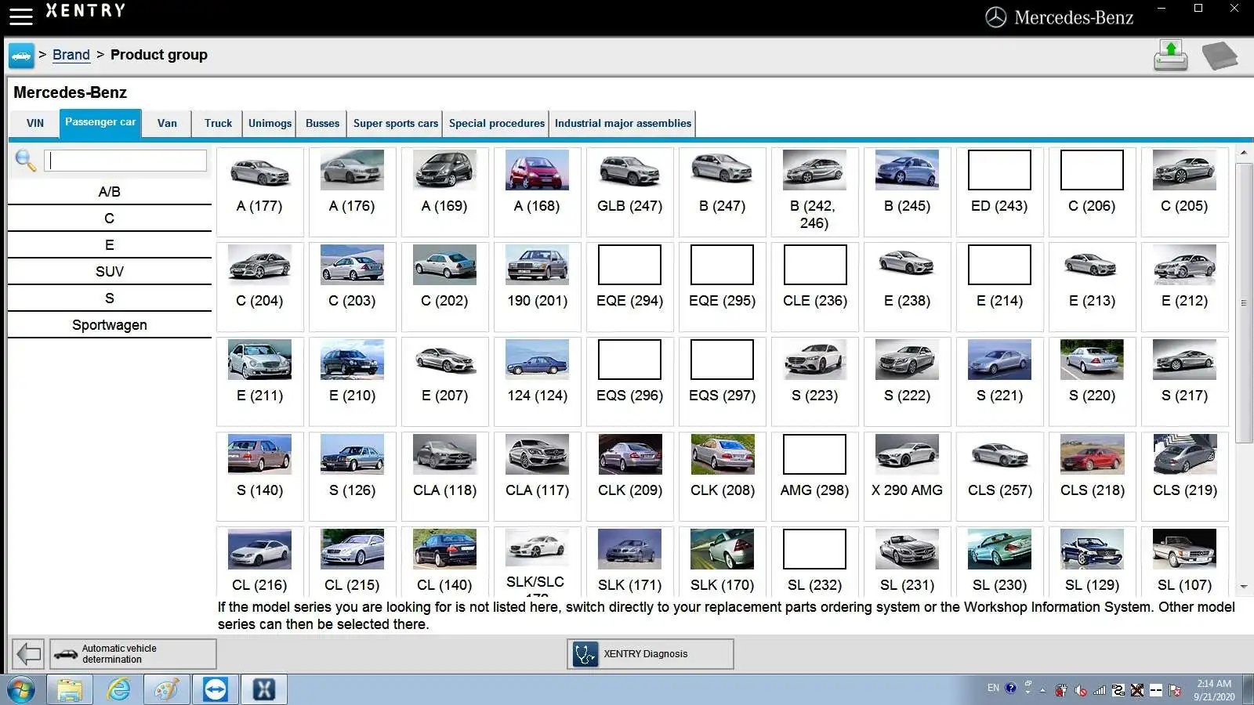The height and width of the screenshot is (705, 1254).
Task: Select the Super sports cars tab
Action: [395, 124]
